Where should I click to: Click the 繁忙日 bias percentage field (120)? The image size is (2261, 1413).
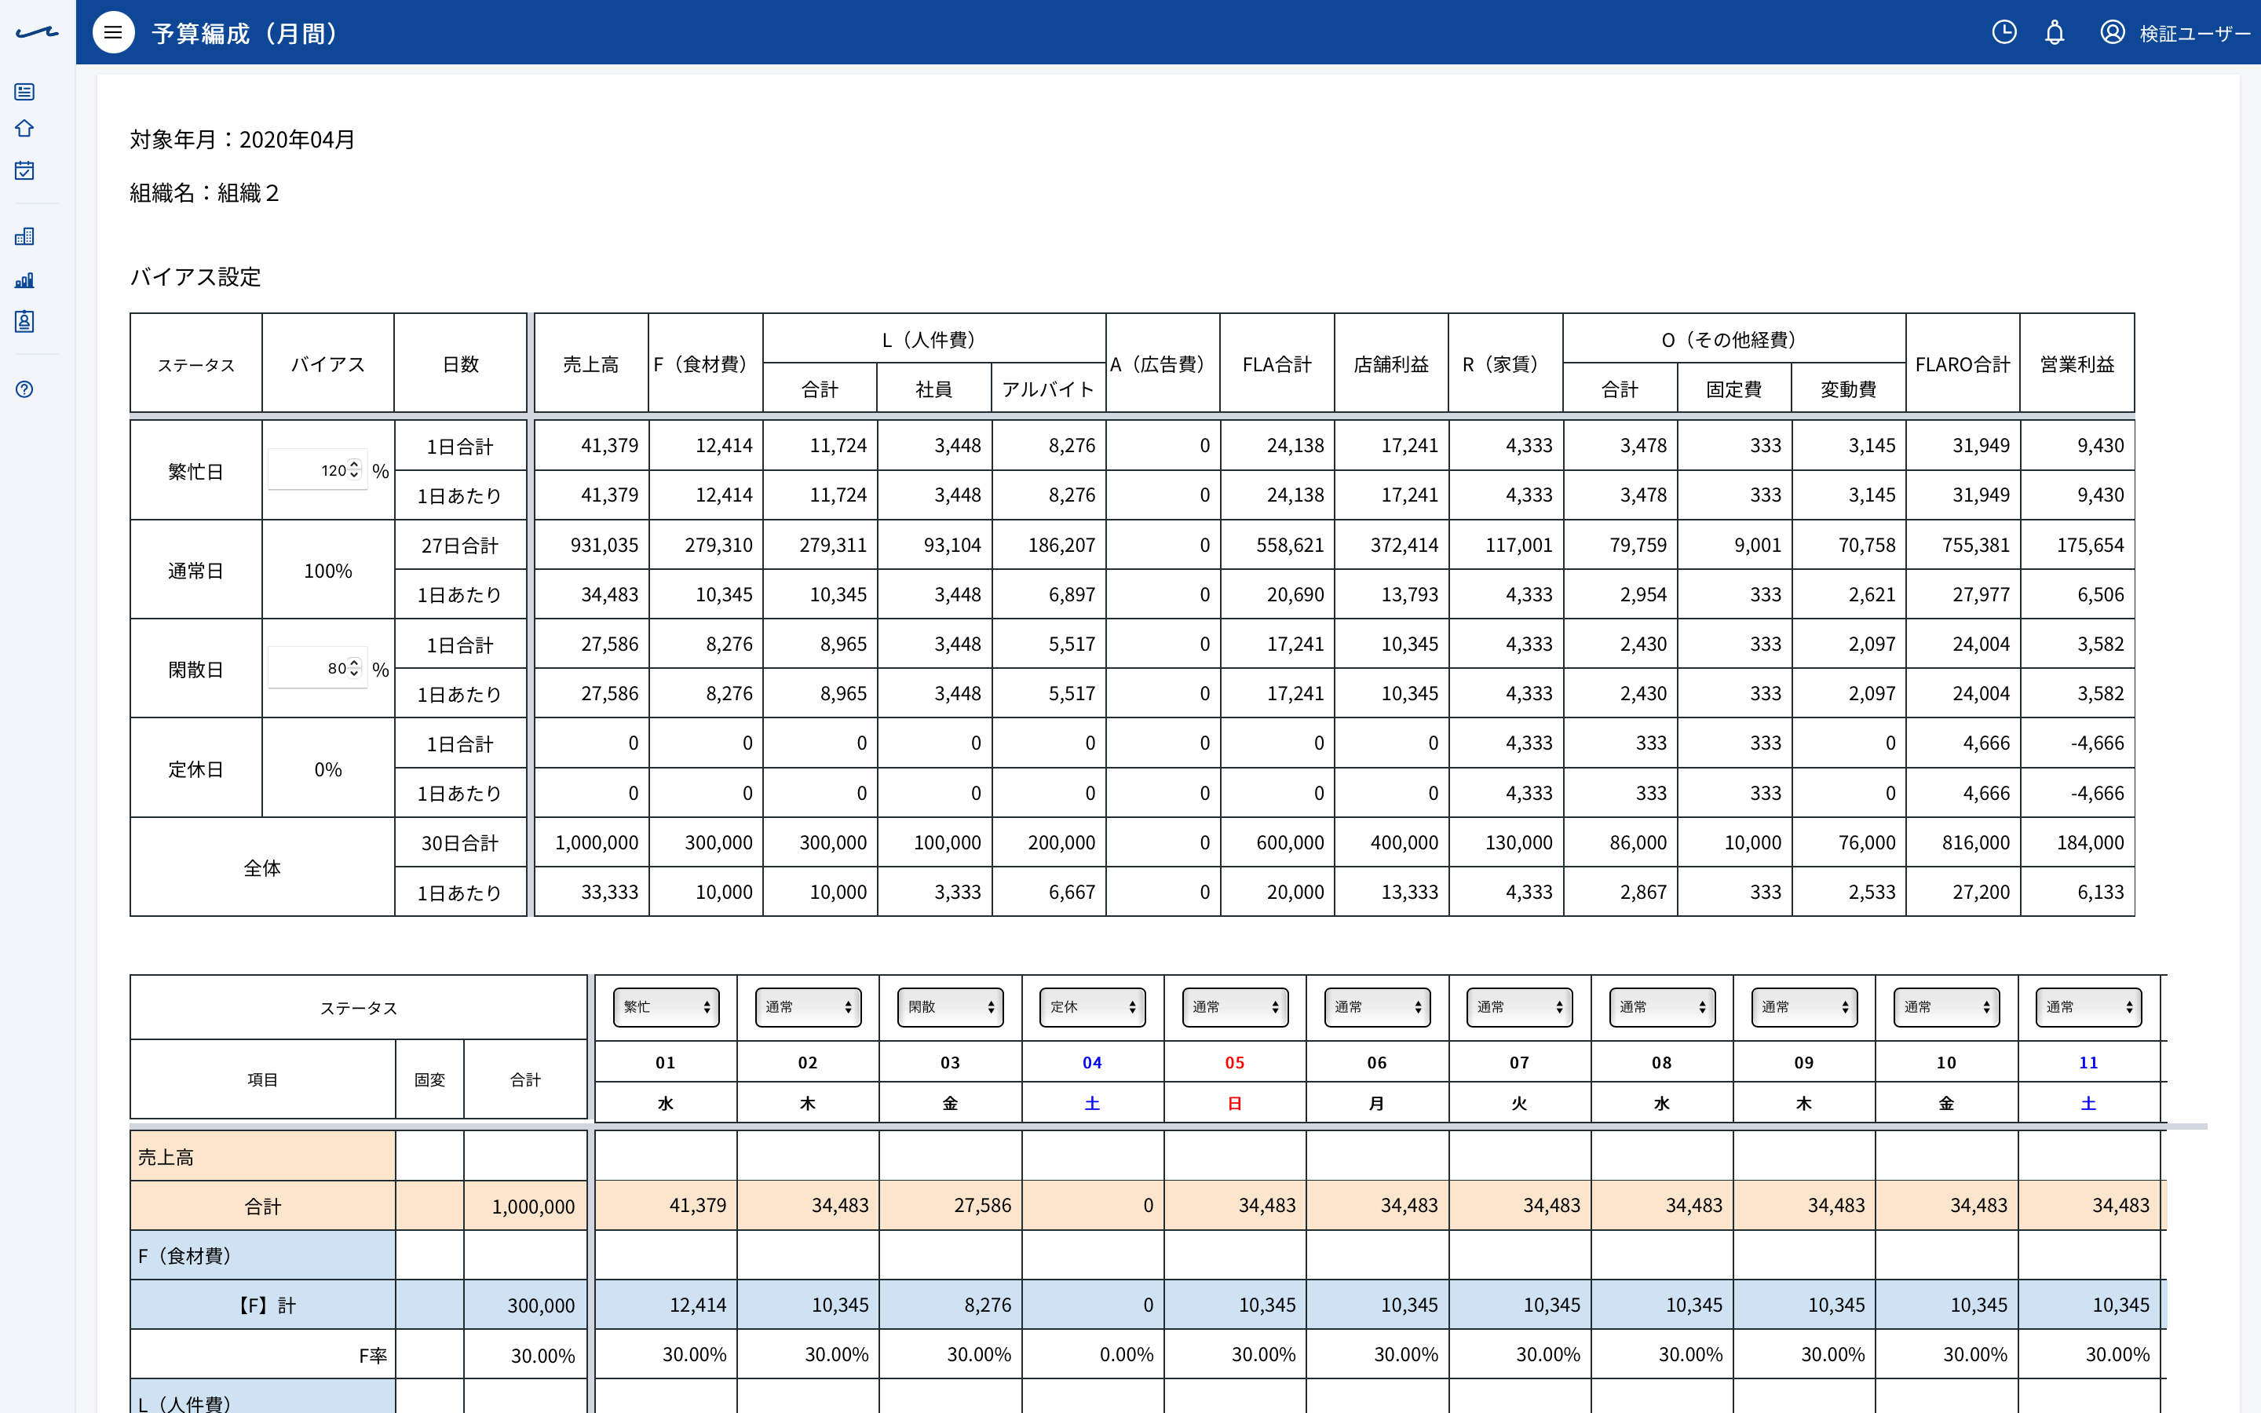316,470
